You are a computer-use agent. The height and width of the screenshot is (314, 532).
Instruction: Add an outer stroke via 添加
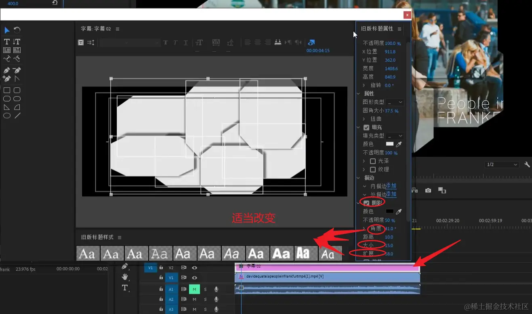(x=391, y=194)
